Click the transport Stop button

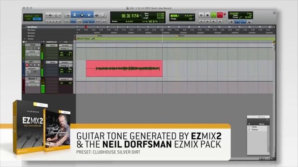point(208,15)
